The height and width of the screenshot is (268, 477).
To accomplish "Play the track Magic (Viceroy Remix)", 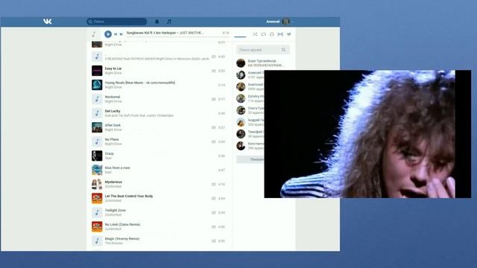I will pyautogui.click(x=122, y=239).
